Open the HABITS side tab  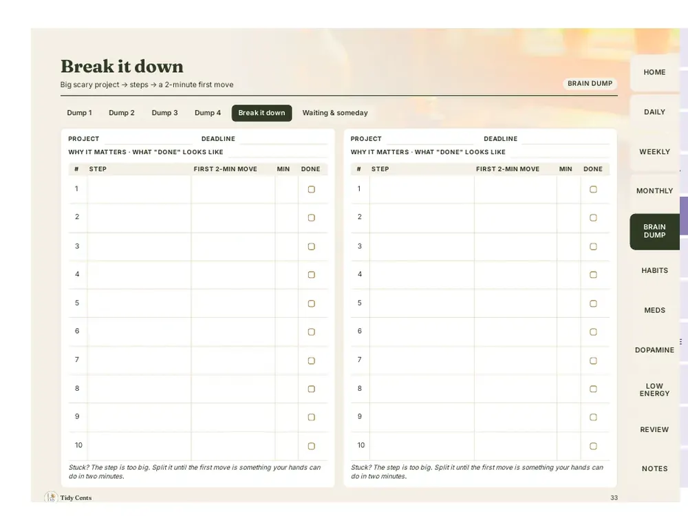coord(654,270)
